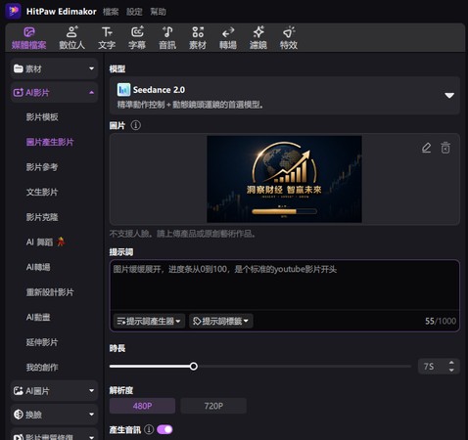Open the 音訊 audio panel

[167, 38]
